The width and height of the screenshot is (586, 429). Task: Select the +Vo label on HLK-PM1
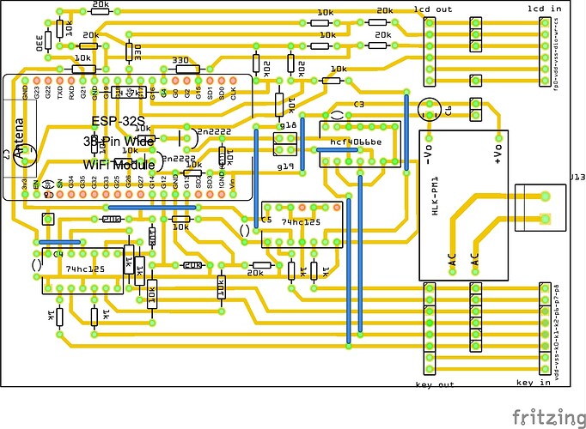coord(497,154)
